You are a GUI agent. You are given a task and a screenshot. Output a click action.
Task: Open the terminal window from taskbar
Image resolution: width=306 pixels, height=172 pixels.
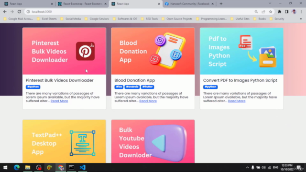coord(71,168)
